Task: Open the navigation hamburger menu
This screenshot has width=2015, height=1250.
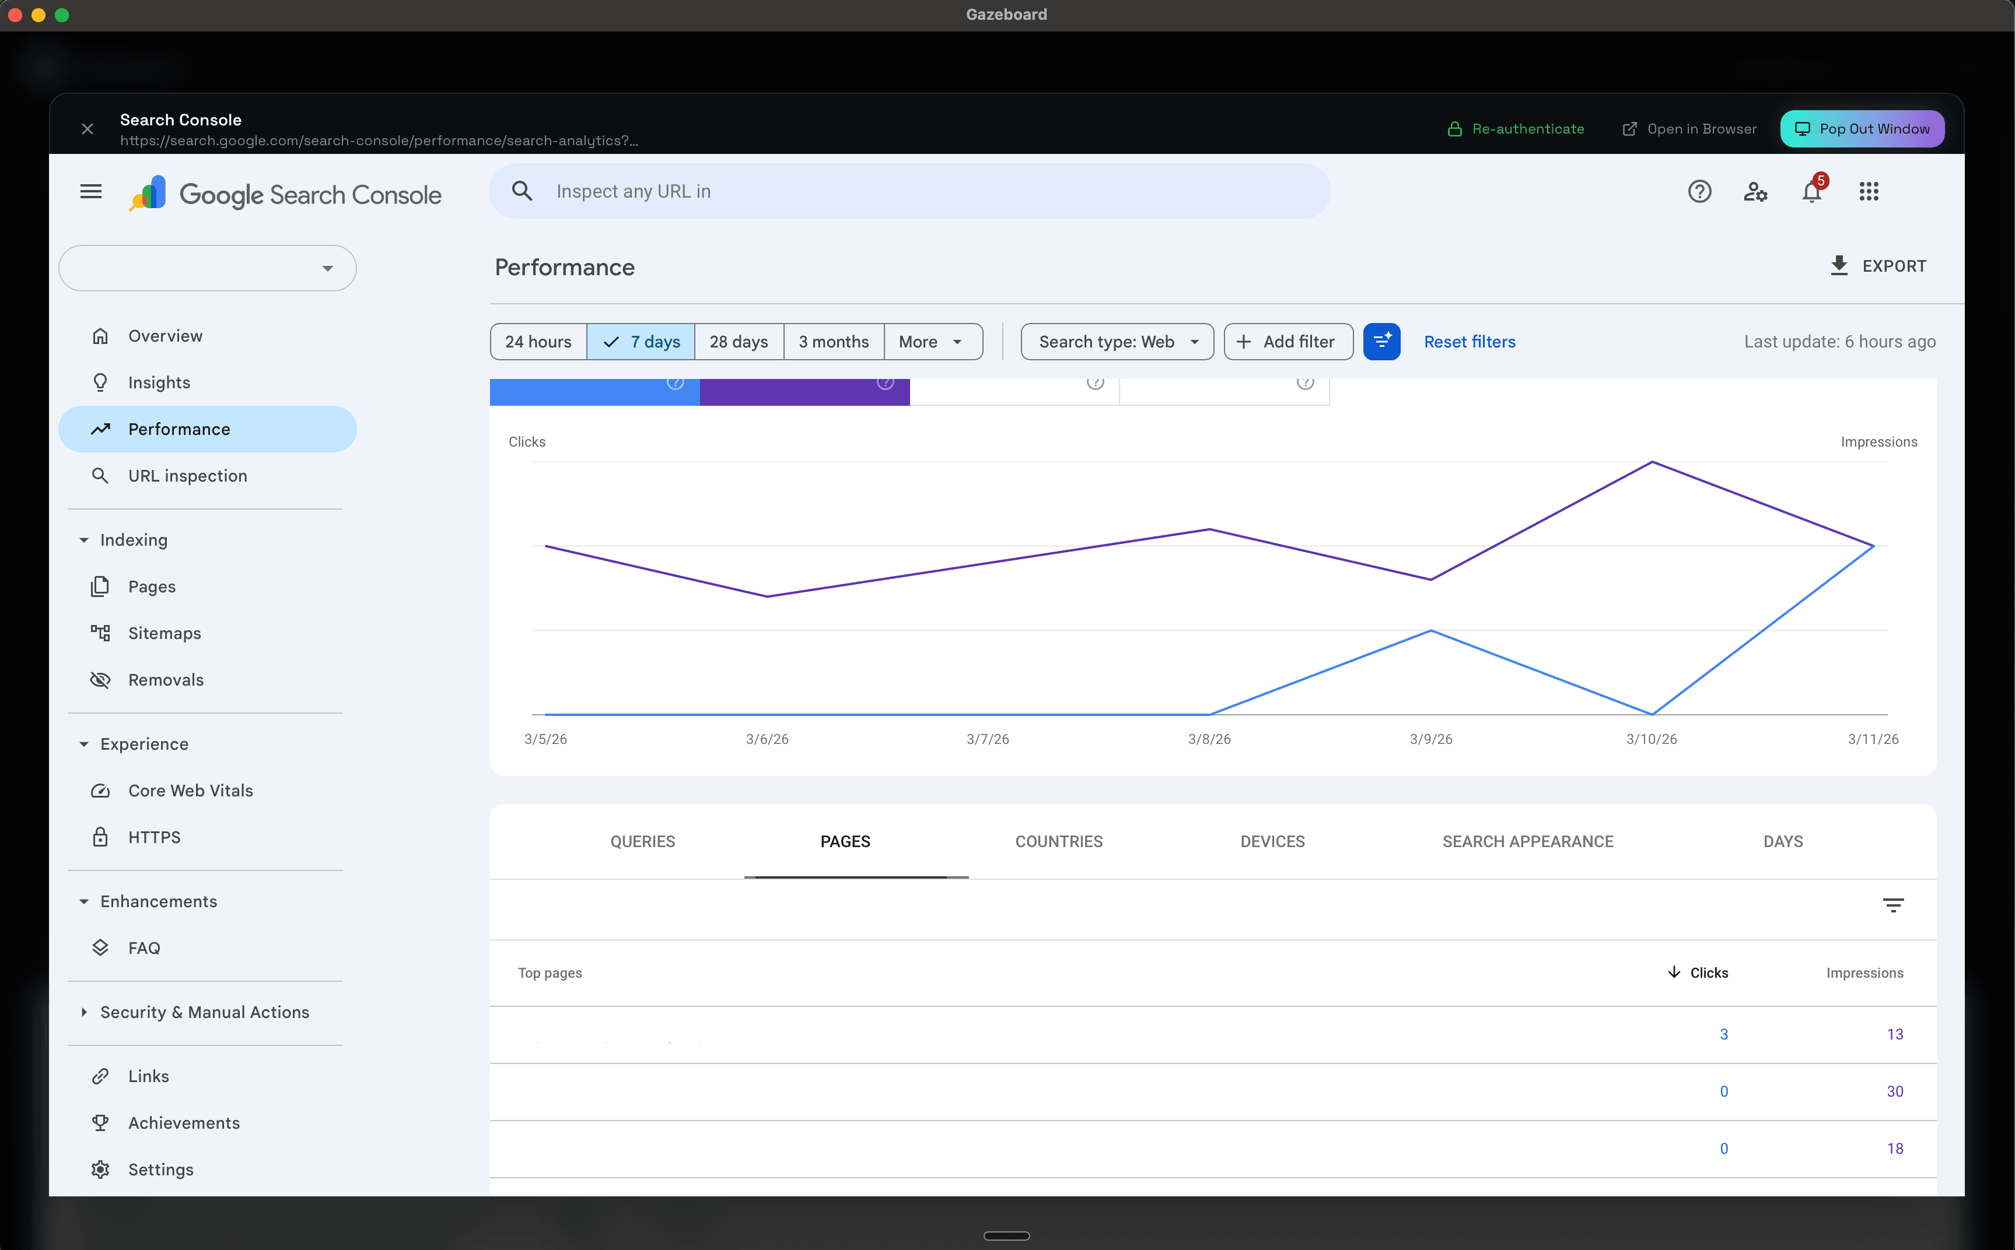Action: coord(91,191)
